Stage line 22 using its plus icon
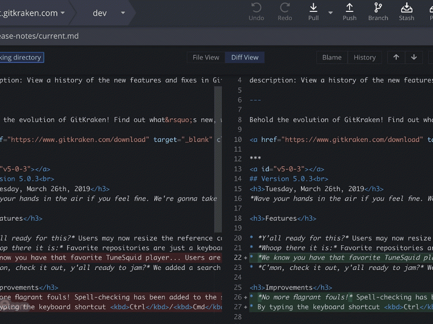Image resolution: width=433 pixels, height=324 pixels. click(245, 258)
